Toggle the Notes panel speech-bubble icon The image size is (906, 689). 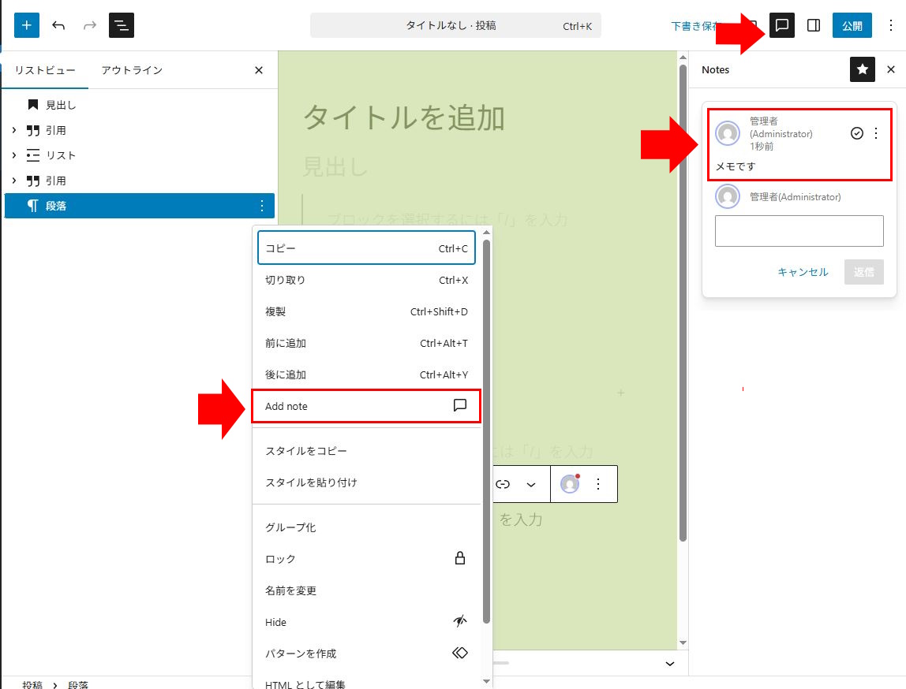[x=782, y=25]
